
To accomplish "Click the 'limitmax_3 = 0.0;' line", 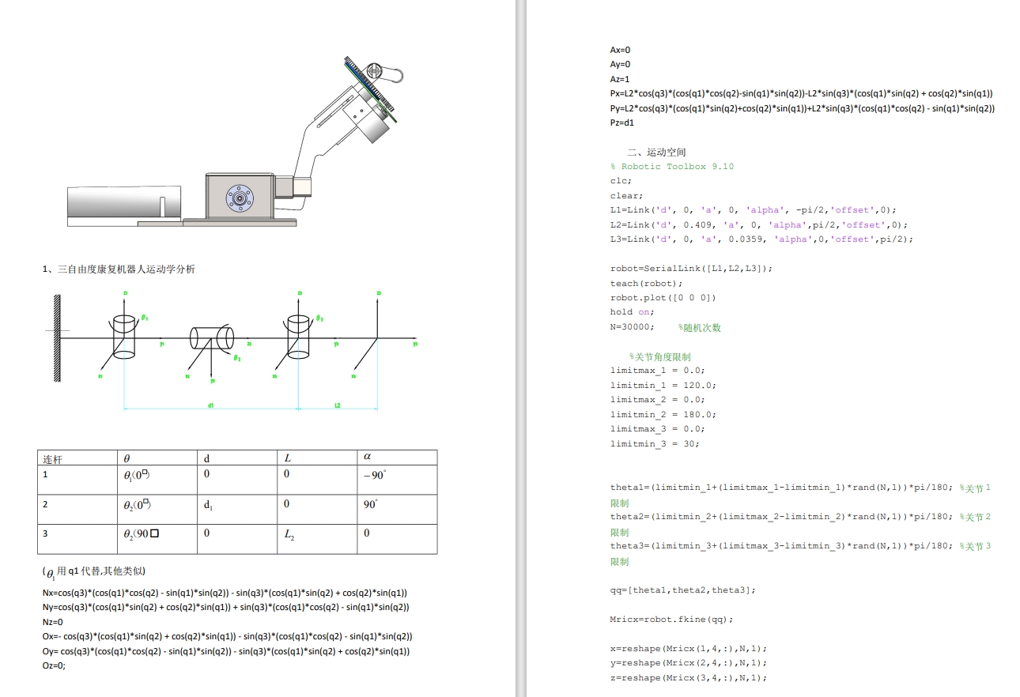I will click(657, 429).
